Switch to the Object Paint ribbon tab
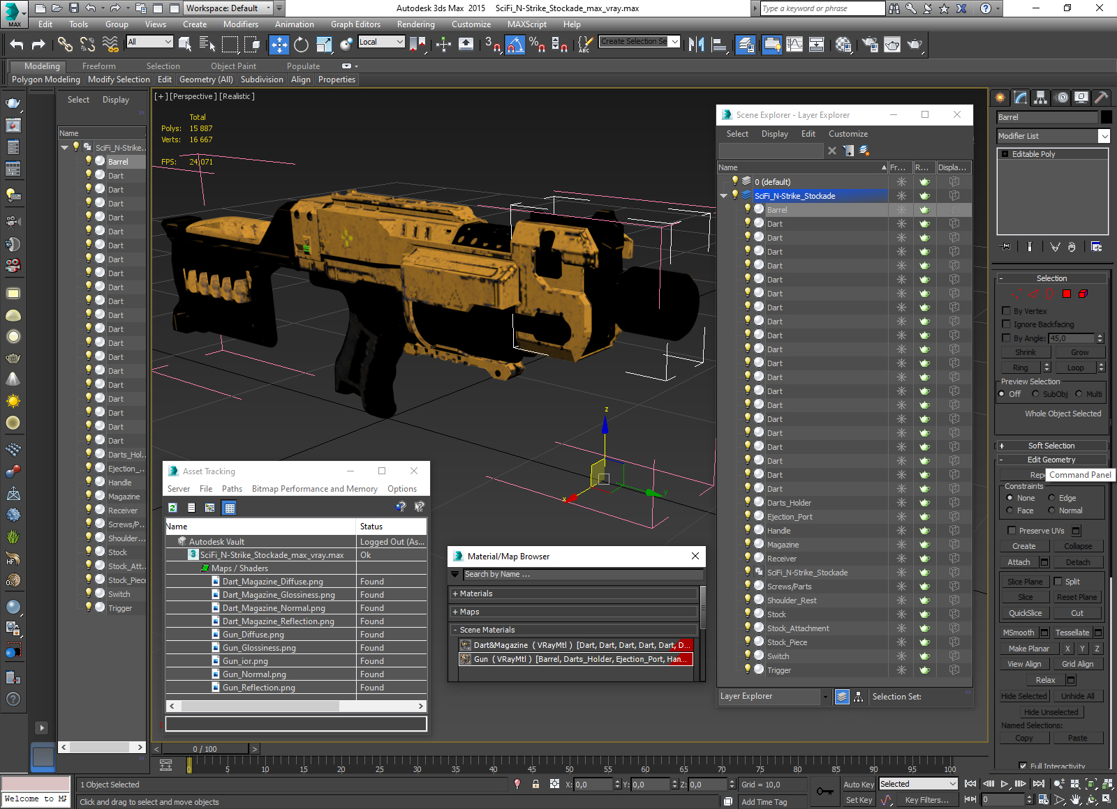Image resolution: width=1117 pixels, height=809 pixels. click(233, 66)
